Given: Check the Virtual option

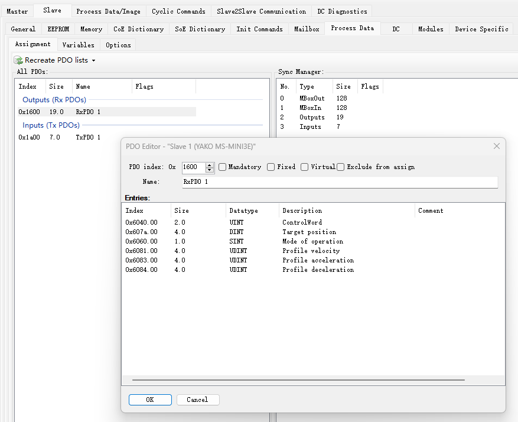Looking at the screenshot, I should click(305, 167).
